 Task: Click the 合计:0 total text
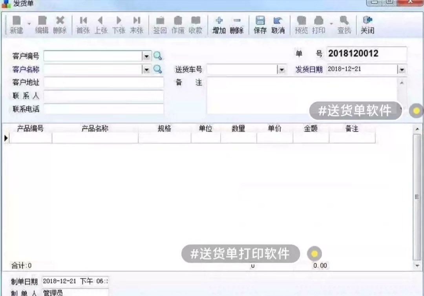21,266
